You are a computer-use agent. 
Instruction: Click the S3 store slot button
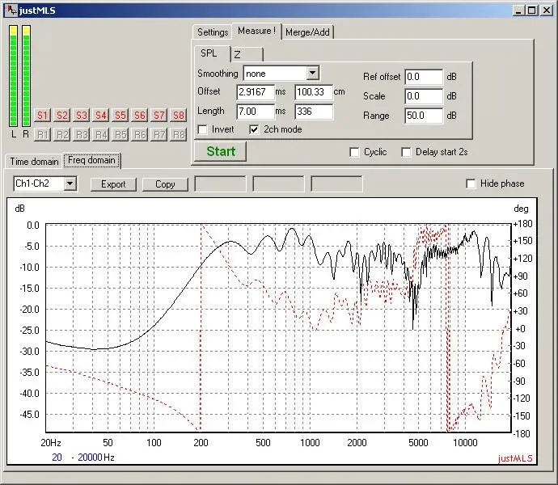pyautogui.click(x=81, y=116)
